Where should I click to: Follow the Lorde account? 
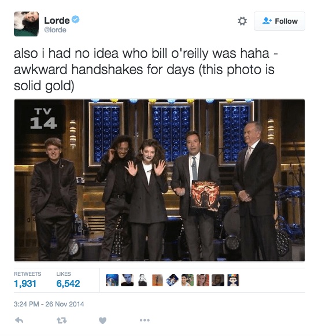[x=279, y=21]
